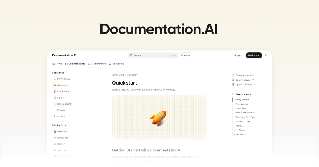The height and width of the screenshot is (167, 319).
Task: Toggle the light/dark theme sun icon
Action: [266, 55]
